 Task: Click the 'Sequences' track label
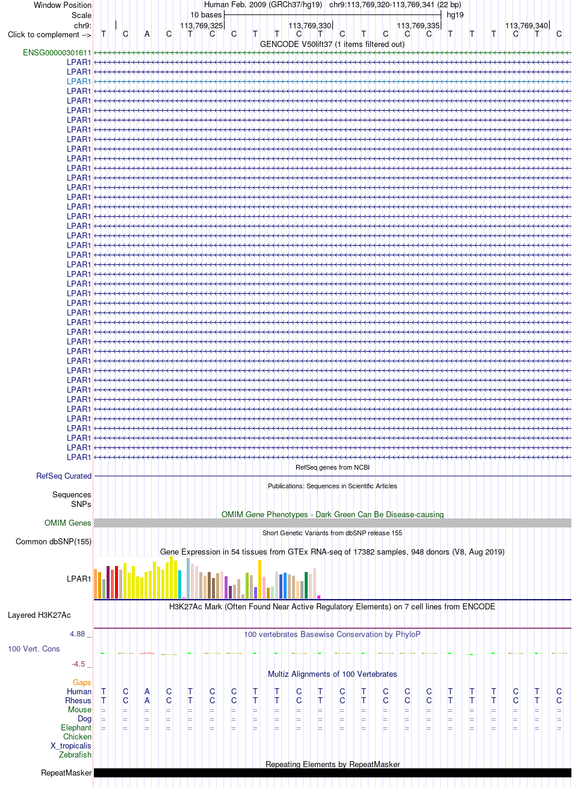72,494
